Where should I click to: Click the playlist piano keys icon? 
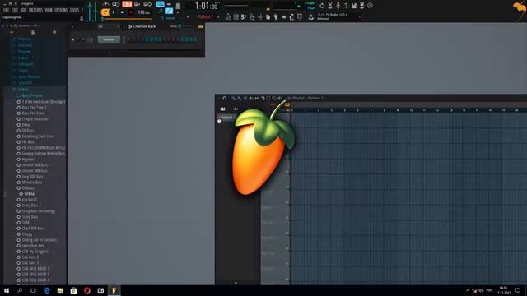pyautogui.click(x=222, y=109)
